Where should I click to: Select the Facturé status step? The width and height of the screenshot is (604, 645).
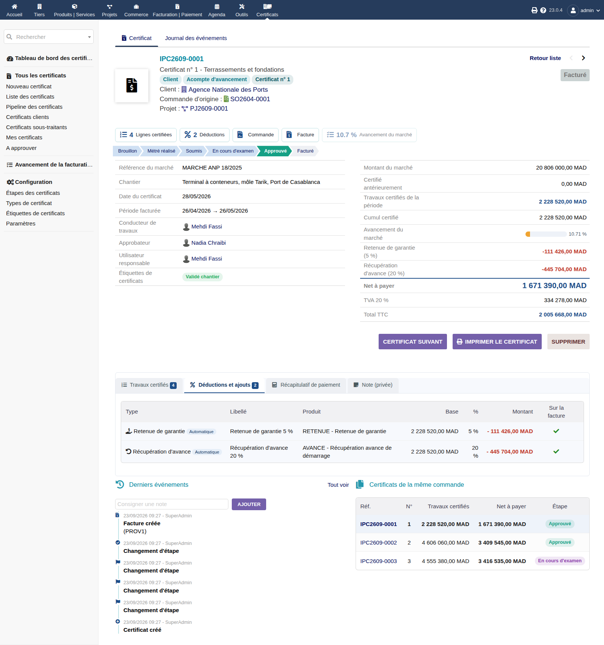(305, 151)
